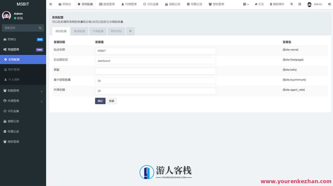
Task: Click the 站点名称 input containing MSBIT
Action: click(155, 51)
